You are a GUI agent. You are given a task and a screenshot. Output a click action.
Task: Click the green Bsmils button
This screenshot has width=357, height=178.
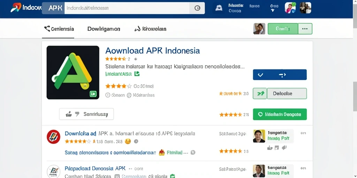click(x=283, y=29)
